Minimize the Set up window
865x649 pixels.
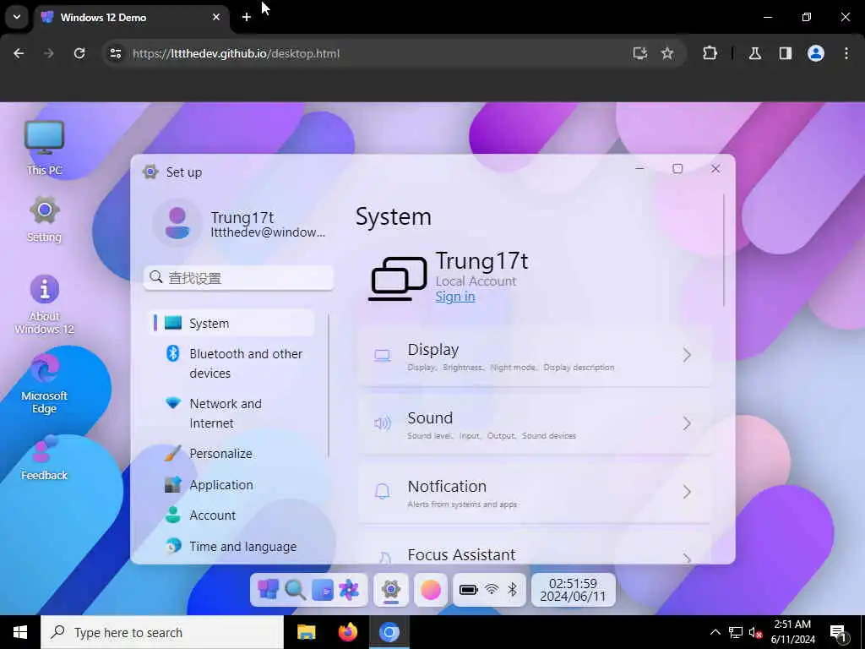pyautogui.click(x=640, y=168)
